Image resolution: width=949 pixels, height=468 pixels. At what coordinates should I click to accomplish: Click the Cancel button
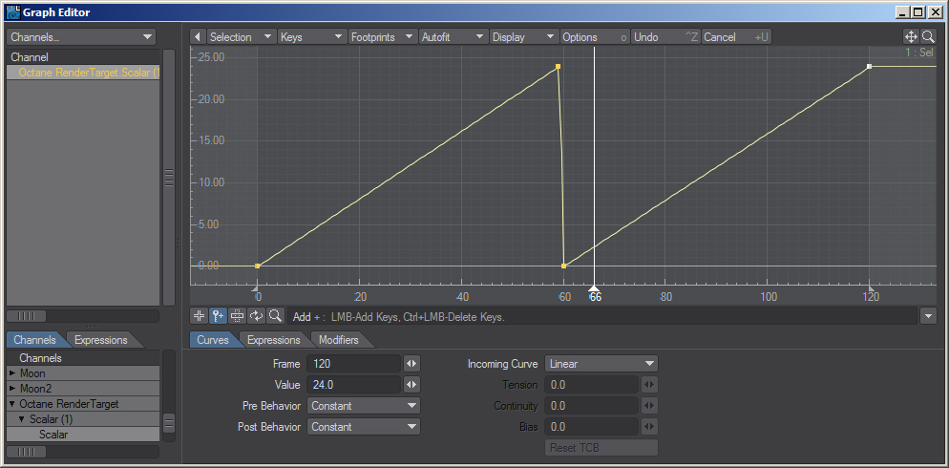click(736, 37)
